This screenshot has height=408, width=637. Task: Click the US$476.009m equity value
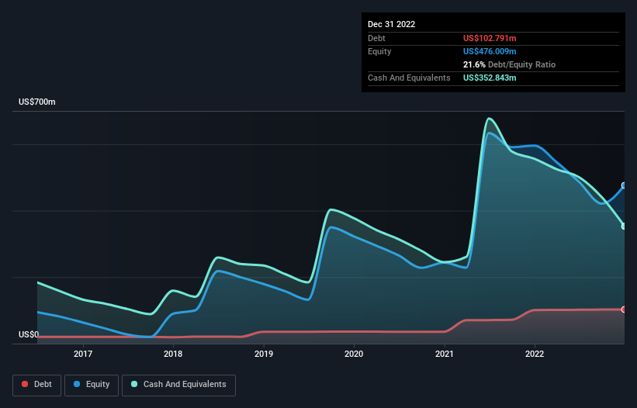click(x=490, y=51)
